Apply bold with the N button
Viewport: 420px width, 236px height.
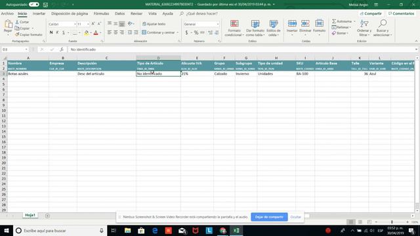pyautogui.click(x=51, y=32)
